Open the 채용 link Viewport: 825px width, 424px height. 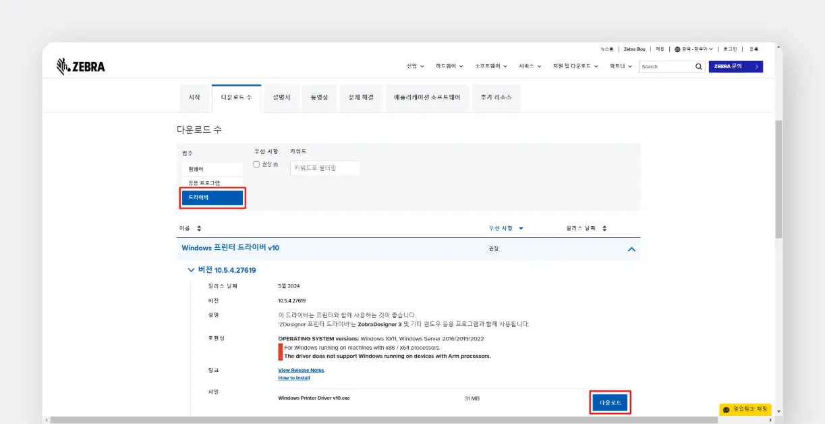pyautogui.click(x=660, y=49)
